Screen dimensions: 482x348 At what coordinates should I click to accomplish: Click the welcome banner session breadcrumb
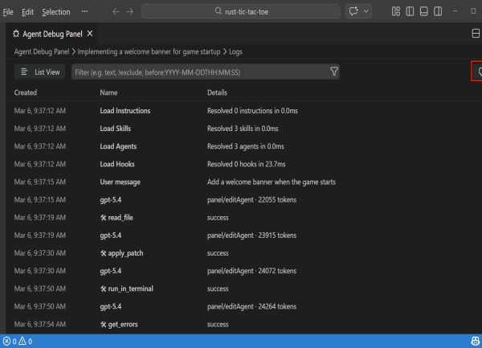pyautogui.click(x=149, y=51)
